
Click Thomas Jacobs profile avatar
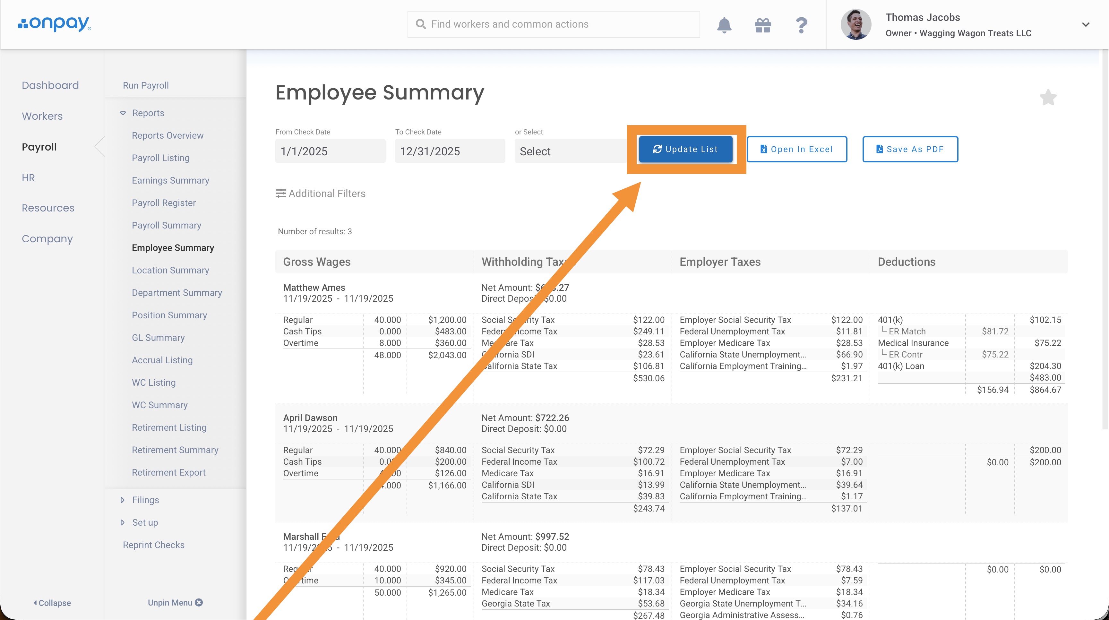click(x=855, y=24)
